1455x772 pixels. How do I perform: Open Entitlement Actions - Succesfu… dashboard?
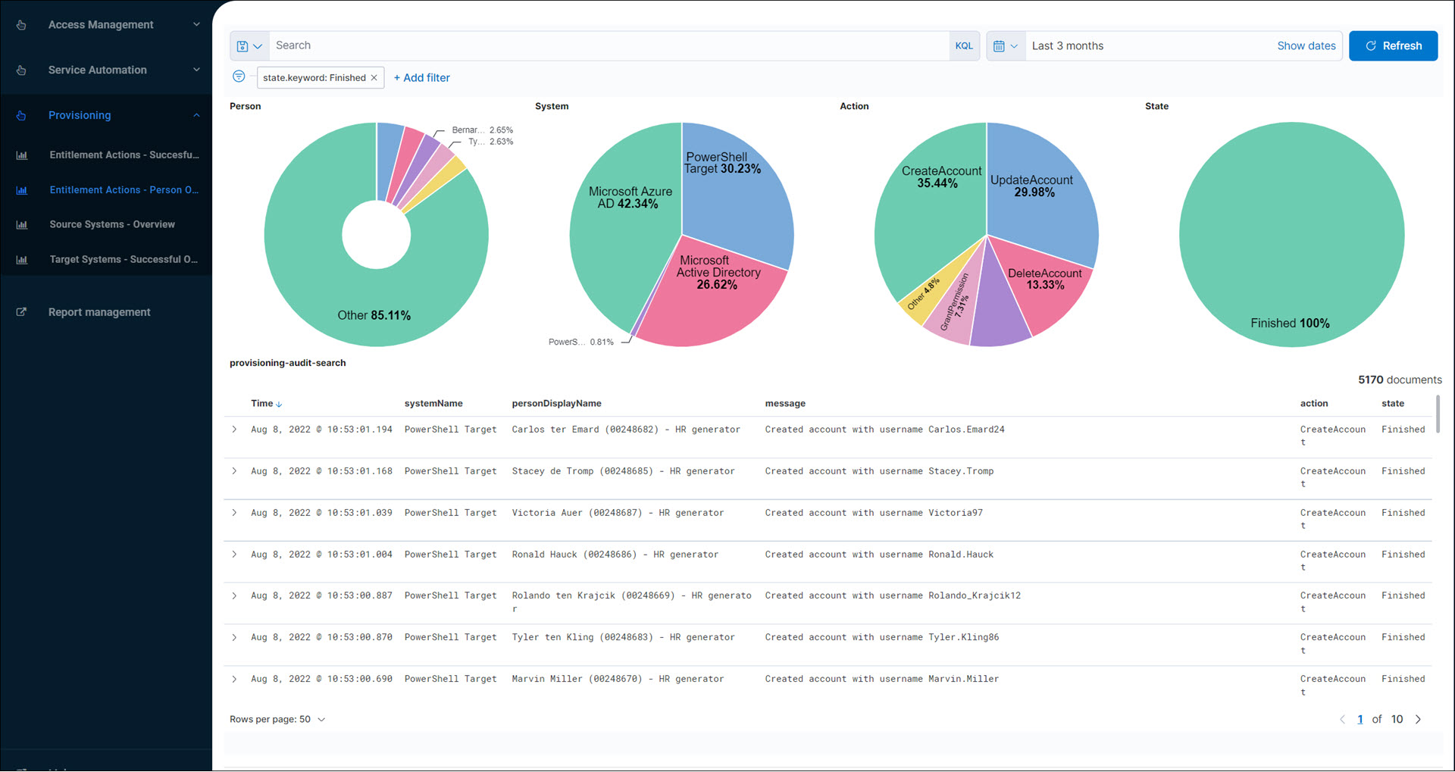coord(124,155)
